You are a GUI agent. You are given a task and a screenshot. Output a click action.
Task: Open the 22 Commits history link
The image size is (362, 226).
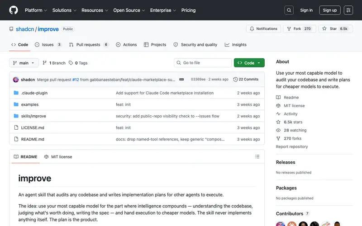[x=246, y=80]
